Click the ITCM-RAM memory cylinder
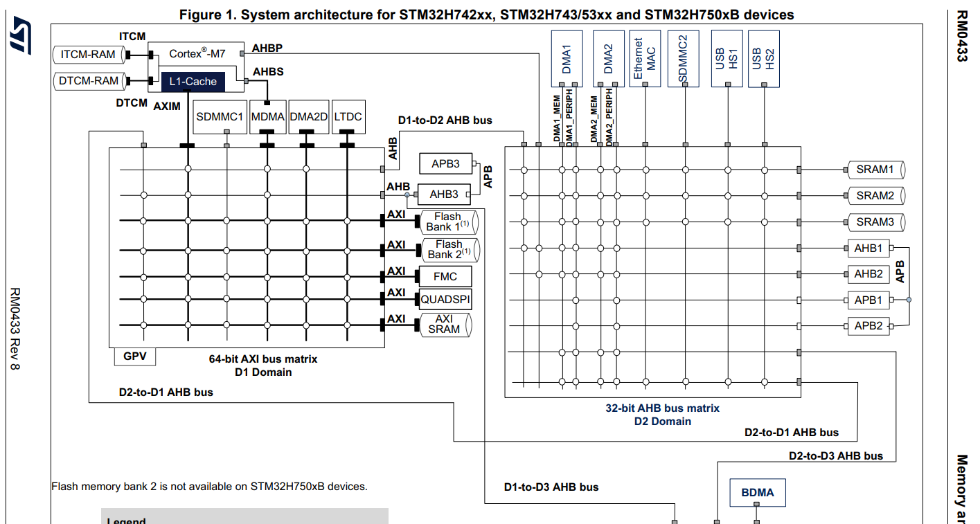 89,55
